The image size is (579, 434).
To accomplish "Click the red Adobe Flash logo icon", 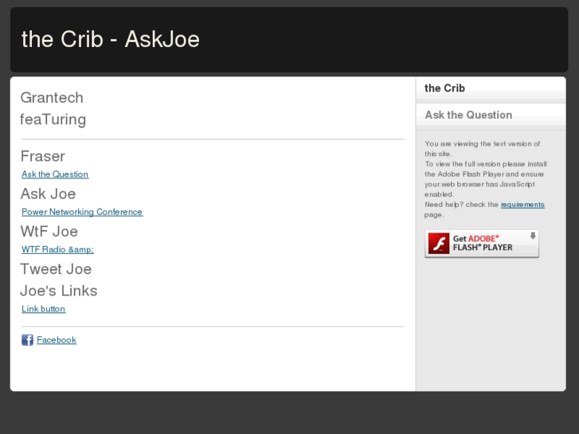I will pyautogui.click(x=439, y=244).
